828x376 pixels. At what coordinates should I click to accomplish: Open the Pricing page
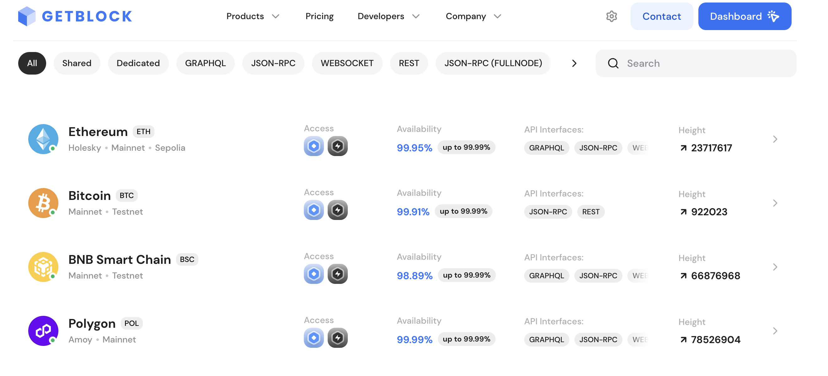click(x=319, y=16)
